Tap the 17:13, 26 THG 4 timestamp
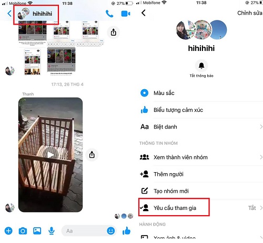The width and height of the screenshot is (263, 243). point(67,84)
